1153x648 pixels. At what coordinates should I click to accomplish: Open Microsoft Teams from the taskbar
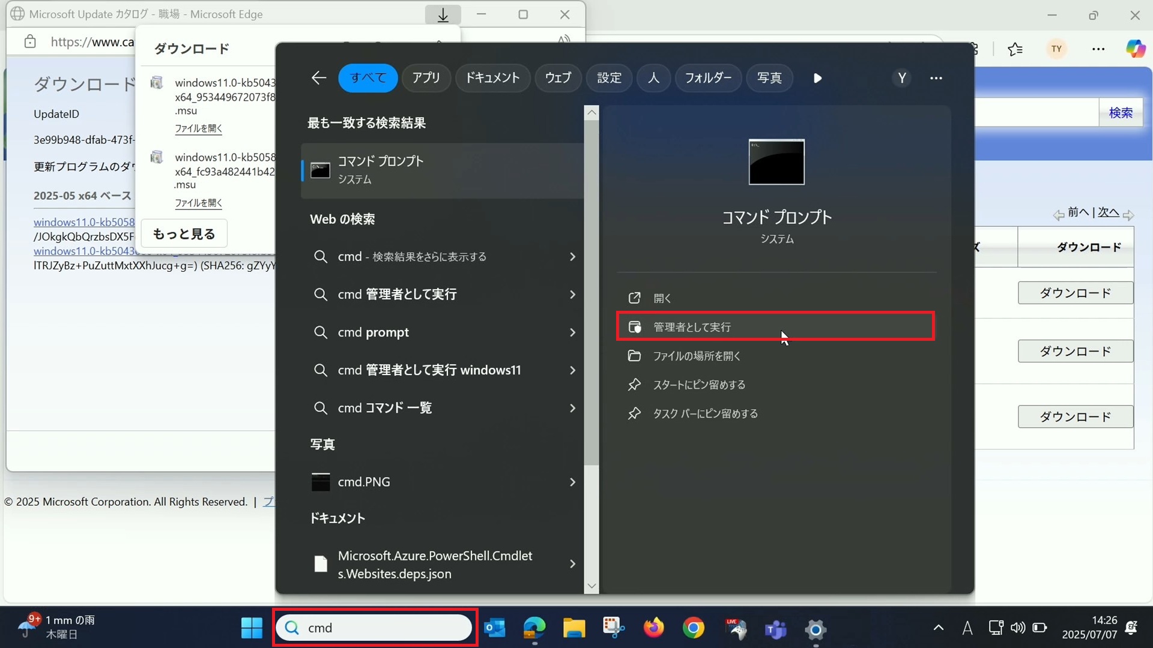pos(775,629)
